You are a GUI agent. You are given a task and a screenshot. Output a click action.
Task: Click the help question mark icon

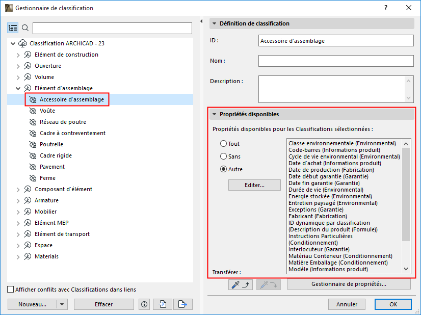tap(386, 8)
